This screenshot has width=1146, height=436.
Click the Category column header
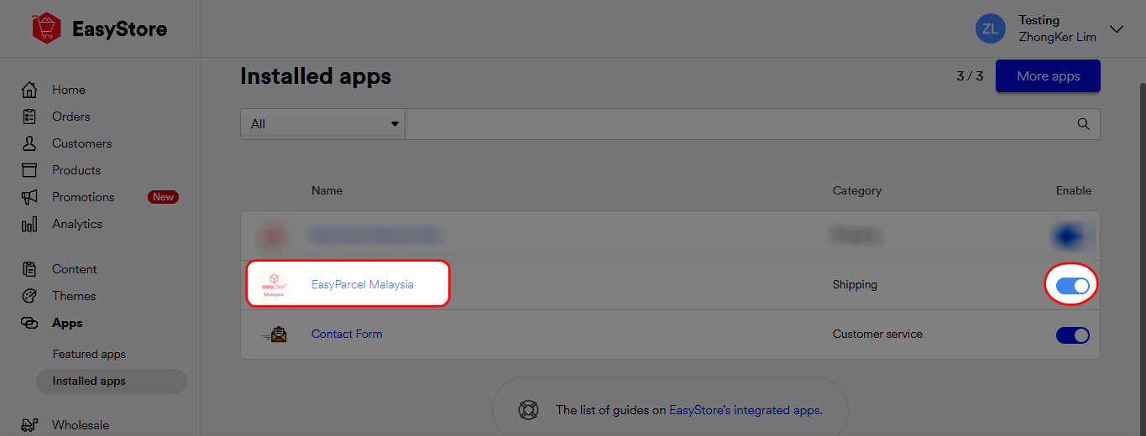click(x=857, y=190)
